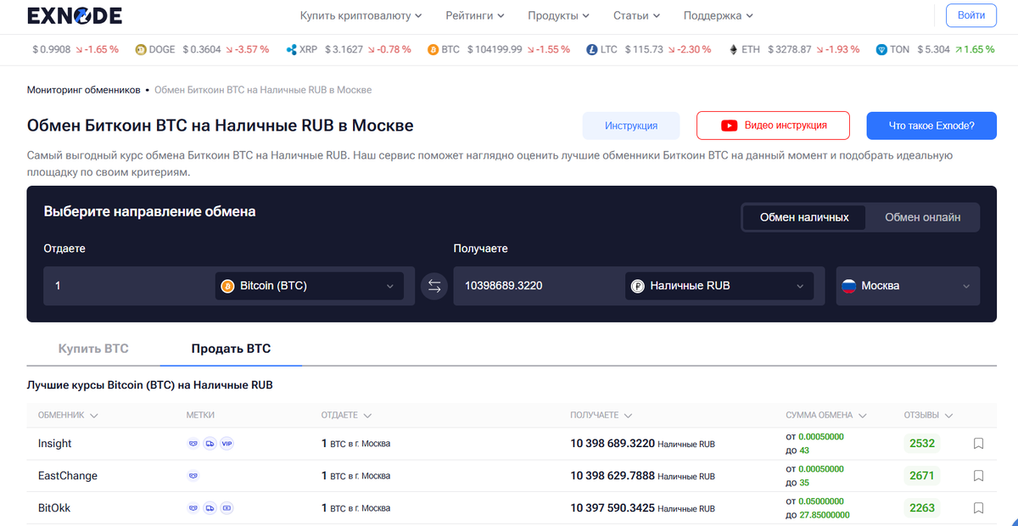
Task: Switch to the Купить BTC tab
Action: 93,349
